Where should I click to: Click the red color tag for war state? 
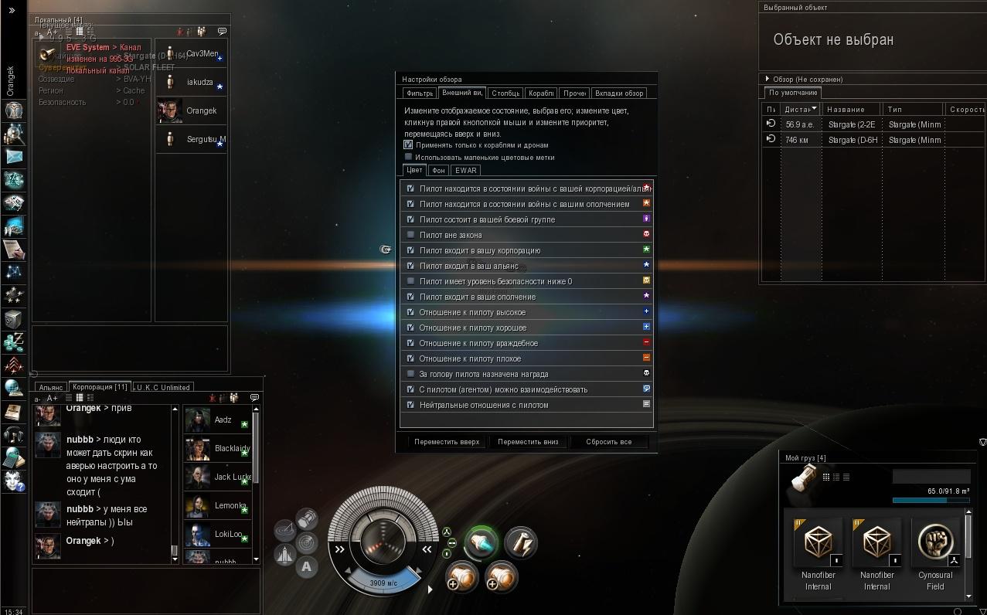646,188
